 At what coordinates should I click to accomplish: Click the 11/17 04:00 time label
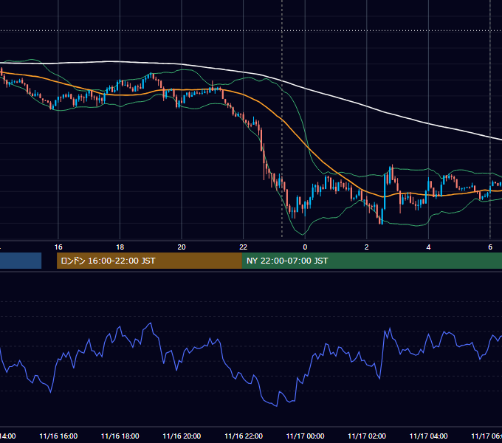point(429,436)
